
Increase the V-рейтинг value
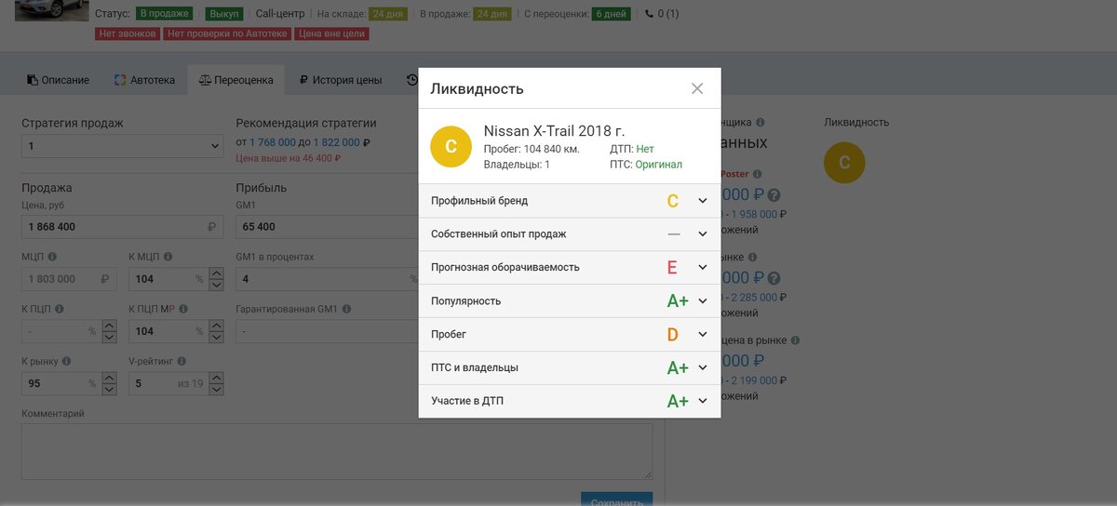pos(216,378)
